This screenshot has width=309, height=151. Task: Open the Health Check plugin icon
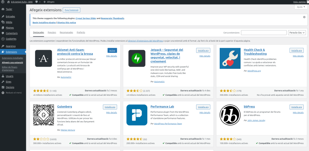point(230,58)
